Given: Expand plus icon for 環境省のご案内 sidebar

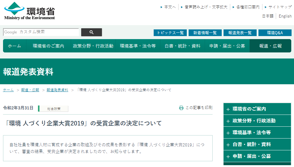Looking at the screenshot, I should [228, 109].
